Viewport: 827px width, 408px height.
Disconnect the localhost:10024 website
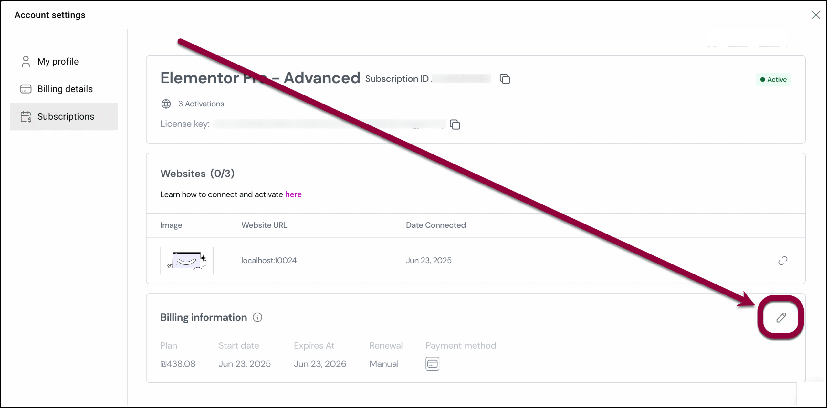coord(782,261)
